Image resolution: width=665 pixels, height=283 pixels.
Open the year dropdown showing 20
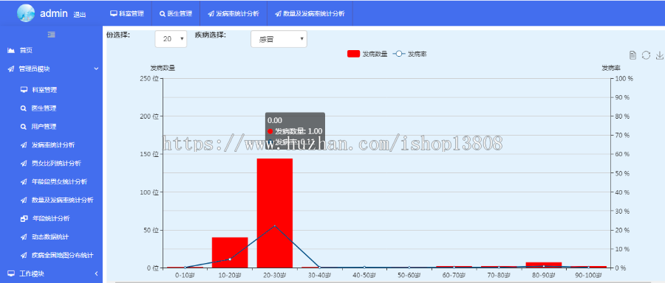(x=171, y=39)
